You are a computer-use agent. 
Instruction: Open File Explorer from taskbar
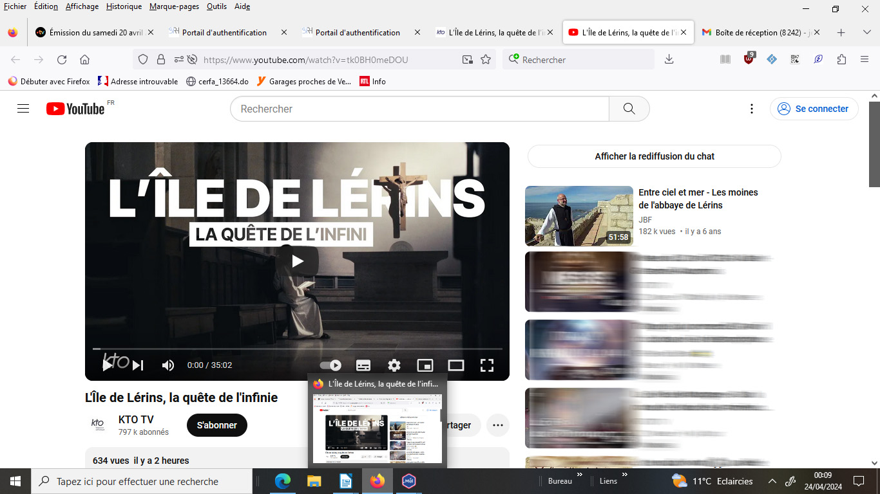(314, 481)
